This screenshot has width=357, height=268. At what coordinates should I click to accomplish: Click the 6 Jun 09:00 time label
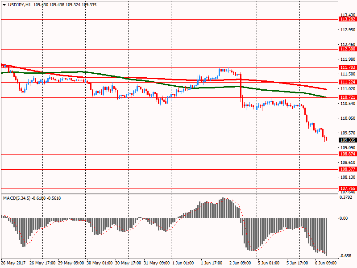click(326, 263)
